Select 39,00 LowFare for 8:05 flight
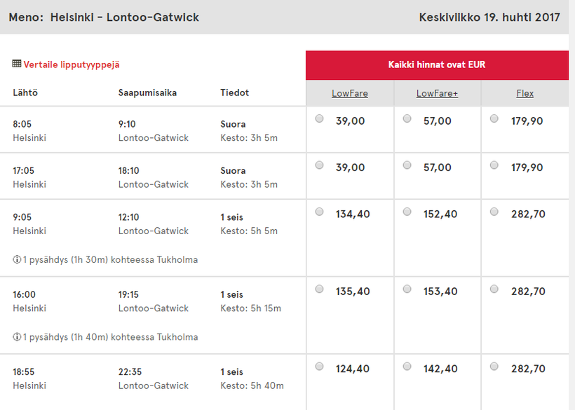This screenshot has width=575, height=410. click(x=320, y=119)
